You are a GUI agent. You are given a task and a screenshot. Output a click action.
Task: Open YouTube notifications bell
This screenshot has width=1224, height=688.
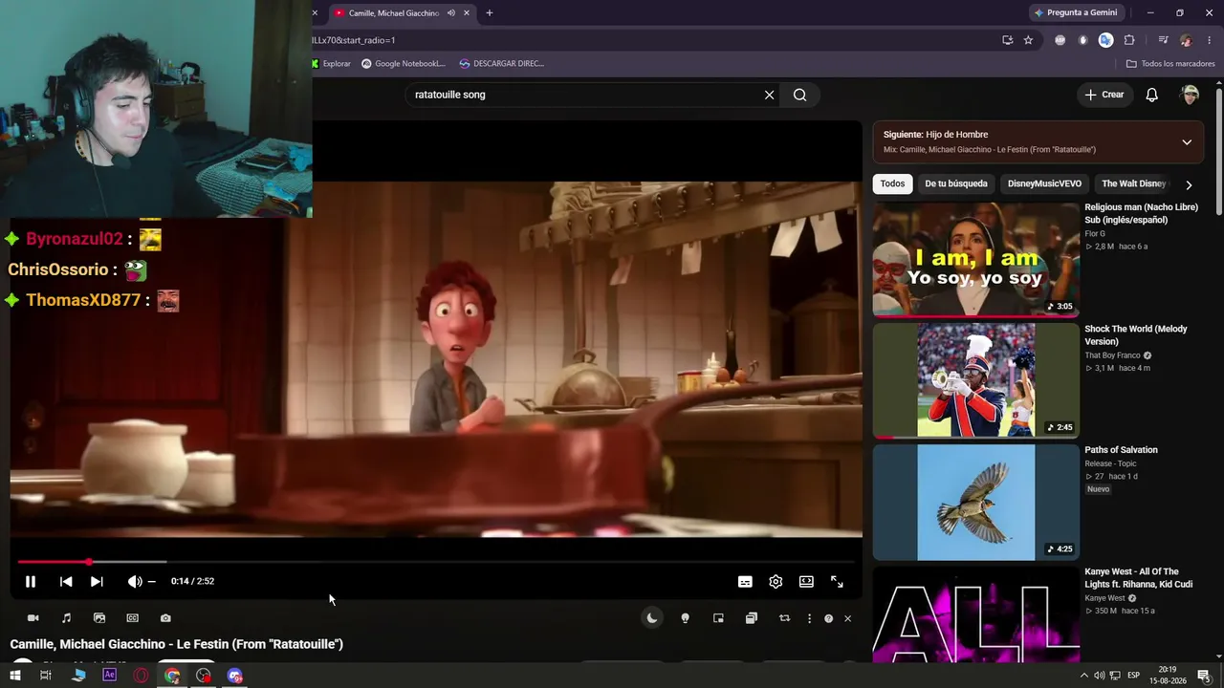click(1152, 95)
